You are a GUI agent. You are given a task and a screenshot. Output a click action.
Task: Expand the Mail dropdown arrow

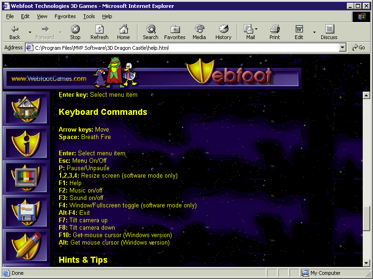256,29
